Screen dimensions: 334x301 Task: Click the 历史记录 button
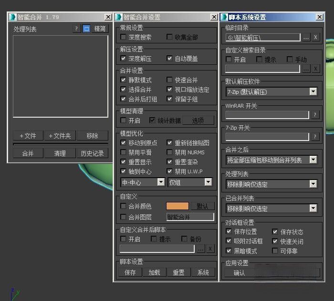point(92,153)
